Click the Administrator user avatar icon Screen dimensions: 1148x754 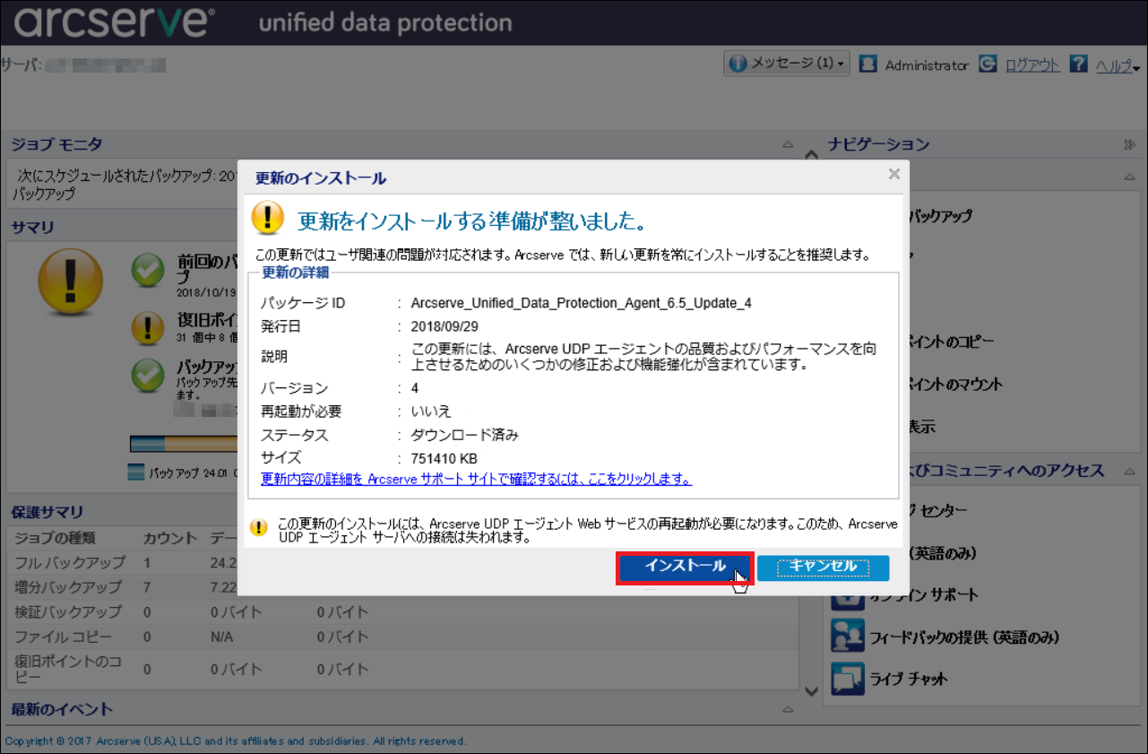coord(867,65)
